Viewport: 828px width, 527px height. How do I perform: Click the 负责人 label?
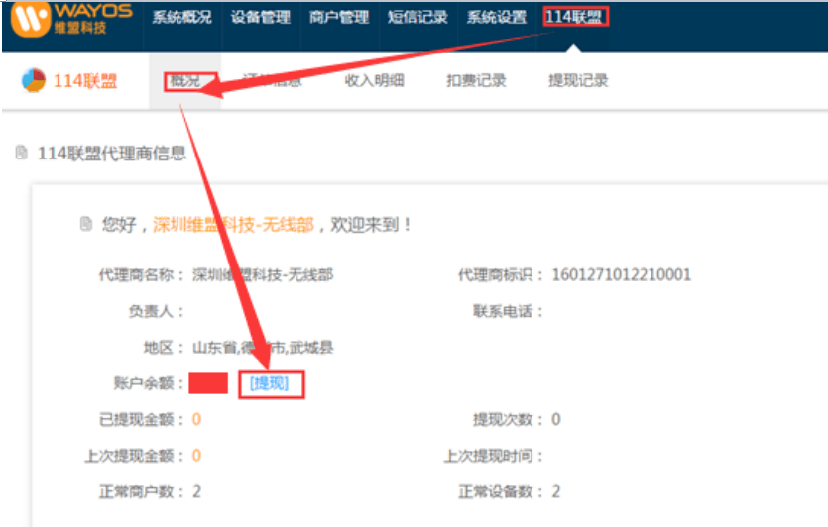point(157,311)
